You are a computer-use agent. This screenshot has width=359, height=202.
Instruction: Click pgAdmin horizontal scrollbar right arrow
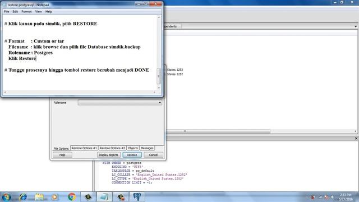(355, 131)
